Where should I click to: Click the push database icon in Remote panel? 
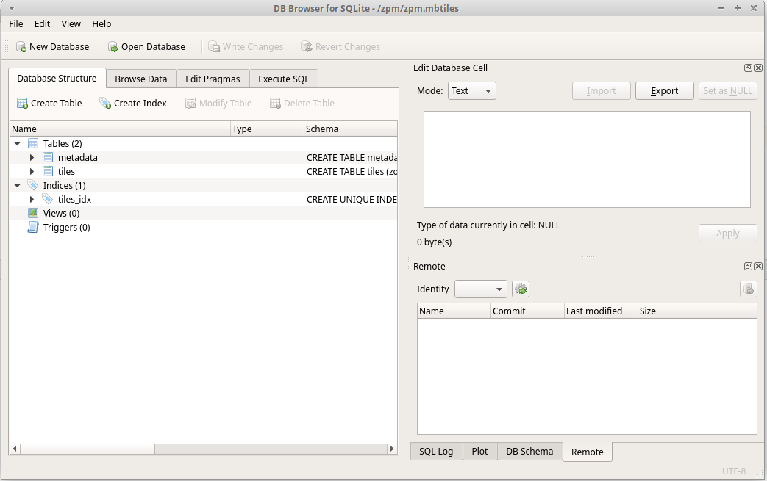749,289
